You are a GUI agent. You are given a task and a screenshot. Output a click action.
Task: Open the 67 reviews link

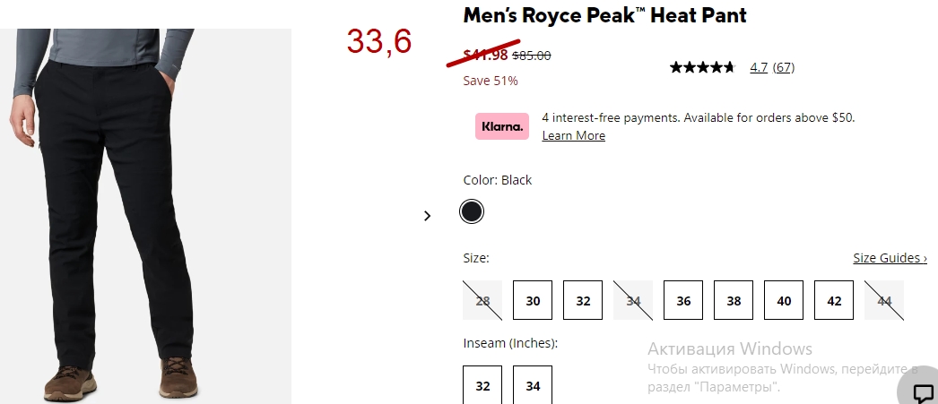point(784,67)
